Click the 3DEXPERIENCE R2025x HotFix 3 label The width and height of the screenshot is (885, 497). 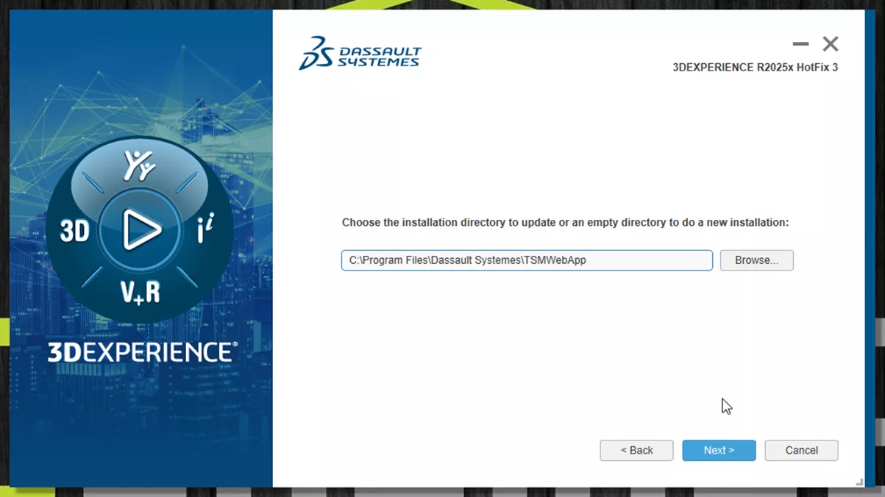[x=755, y=68]
